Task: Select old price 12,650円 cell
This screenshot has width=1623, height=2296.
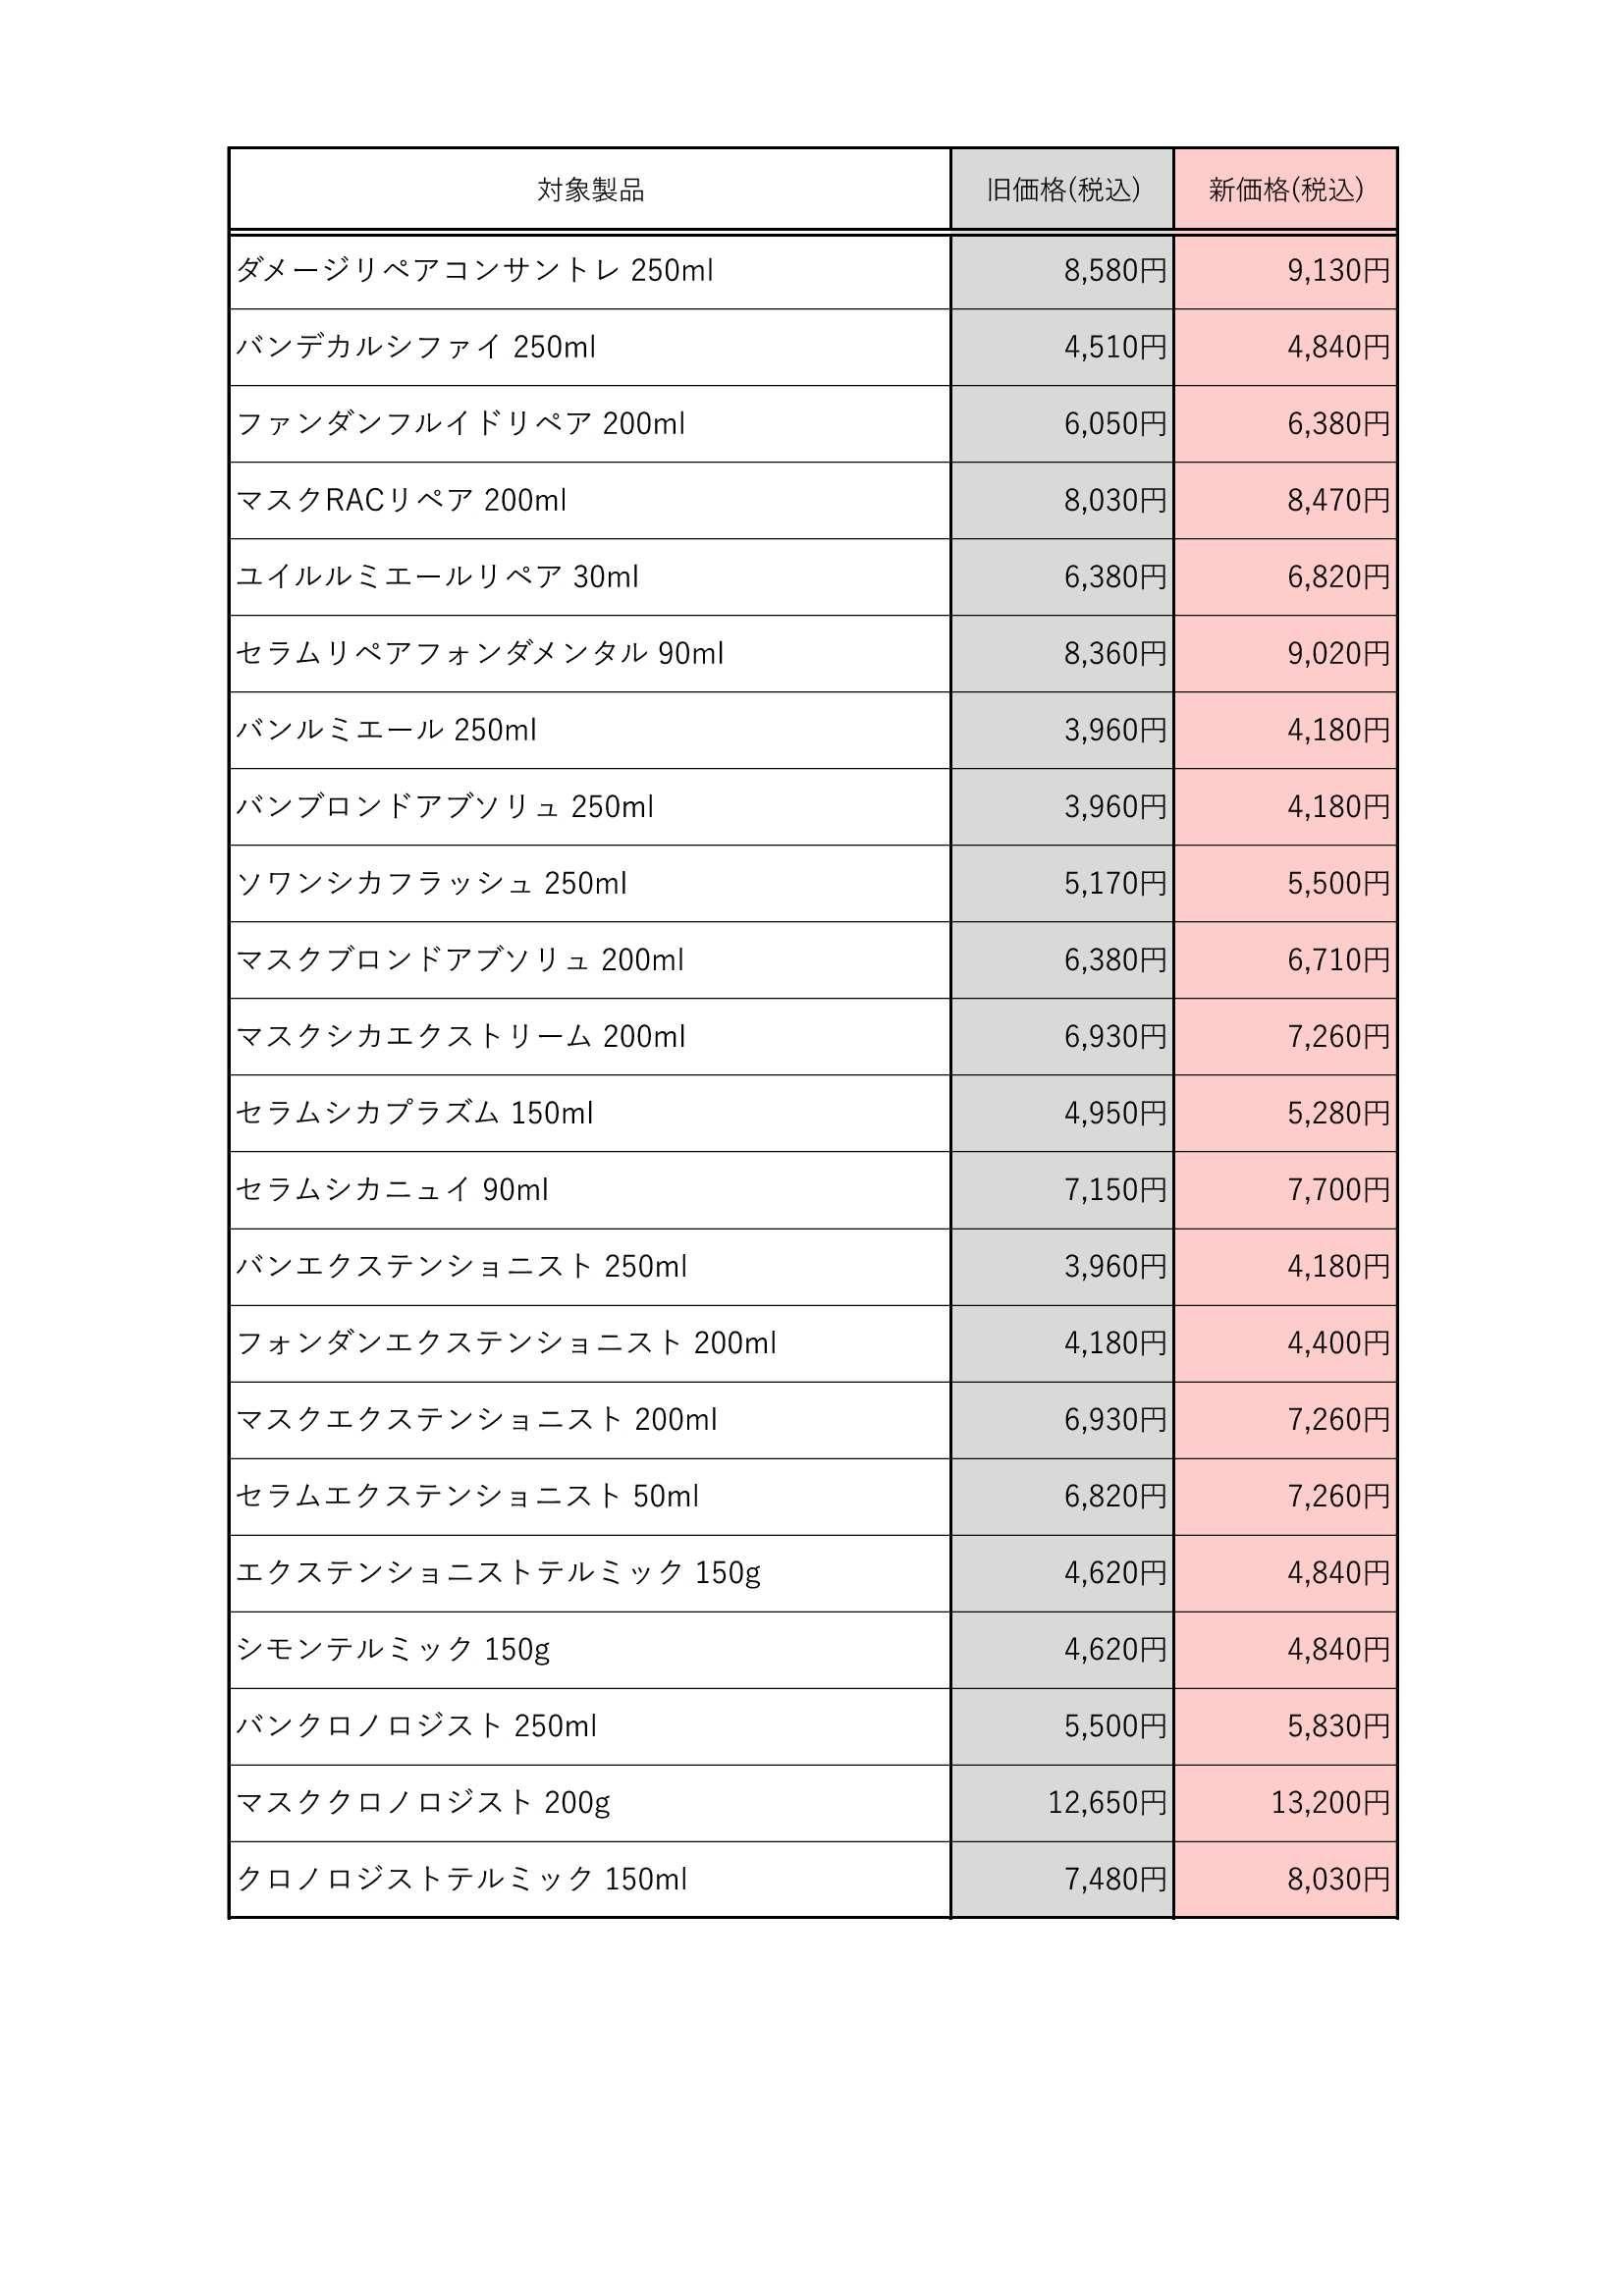Action: pyautogui.click(x=1062, y=1803)
